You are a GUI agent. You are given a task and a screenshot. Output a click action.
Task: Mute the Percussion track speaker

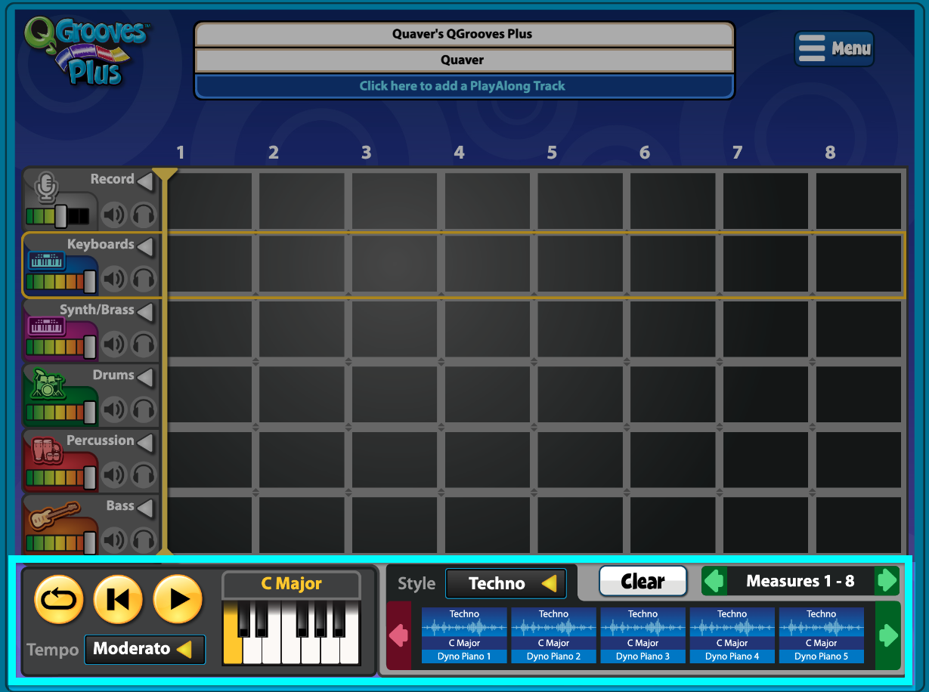(x=114, y=476)
